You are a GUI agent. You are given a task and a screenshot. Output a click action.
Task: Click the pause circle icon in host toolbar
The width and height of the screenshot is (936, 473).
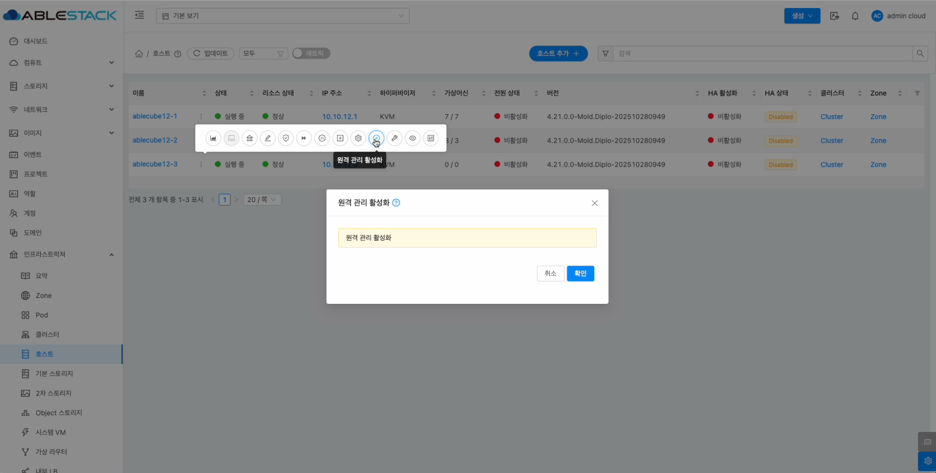point(322,138)
